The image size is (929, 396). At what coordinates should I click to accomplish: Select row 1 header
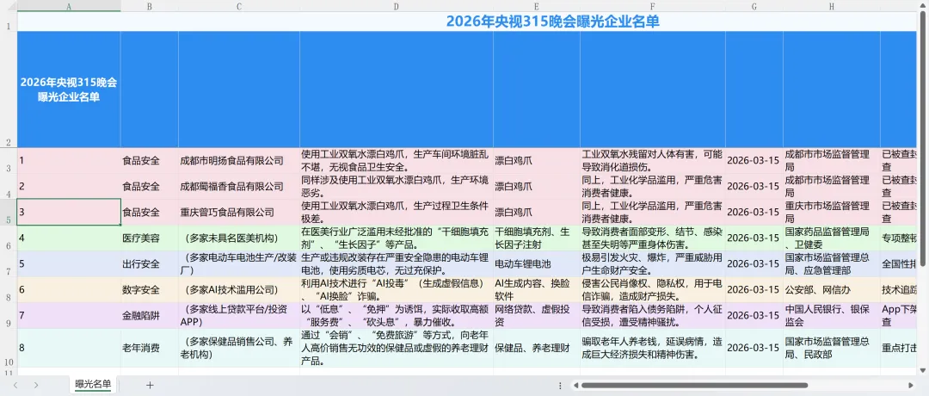pos(9,22)
